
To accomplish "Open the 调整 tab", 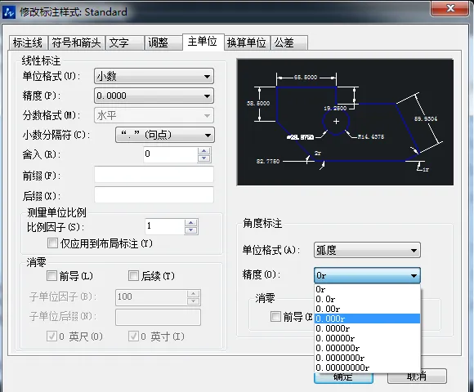I will pyautogui.click(x=163, y=42).
